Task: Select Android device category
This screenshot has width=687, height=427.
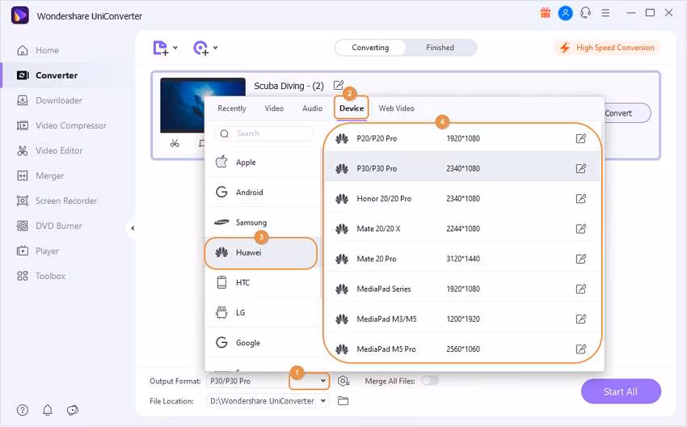Action: (263, 192)
